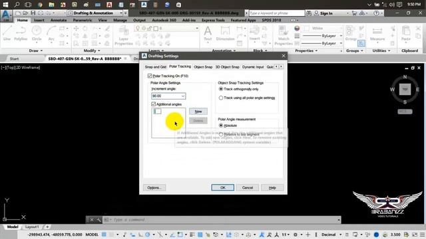The height and width of the screenshot is (239, 426).
Task: Open the Measure utility
Action: click(x=377, y=34)
